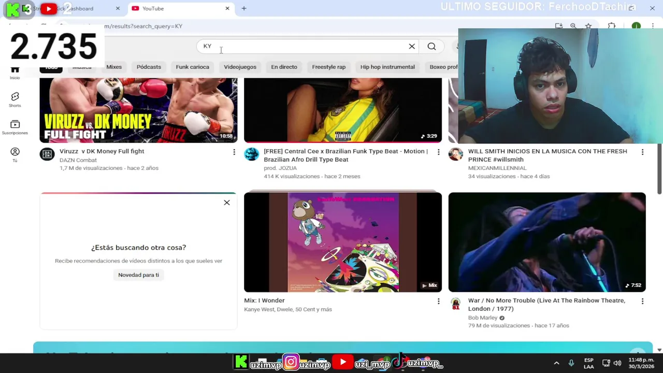Image resolution: width=663 pixels, height=373 pixels.
Task: Select the Pódcasts filter chip
Action: coord(149,67)
